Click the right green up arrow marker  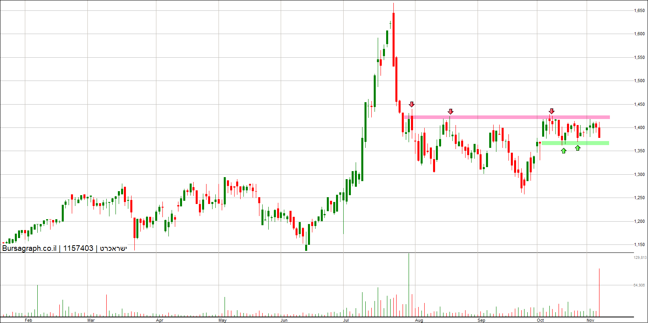pyautogui.click(x=578, y=148)
